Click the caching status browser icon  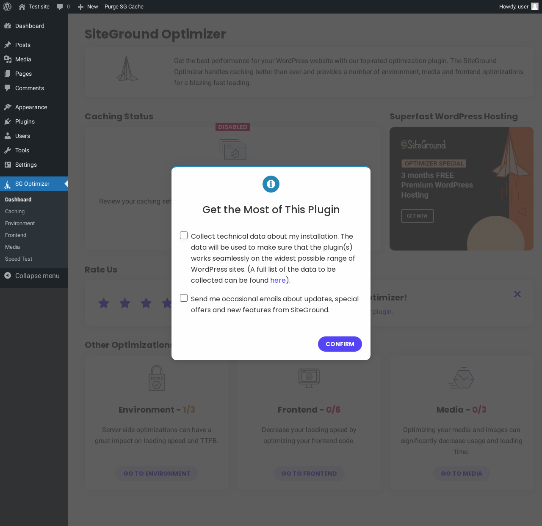tap(233, 149)
